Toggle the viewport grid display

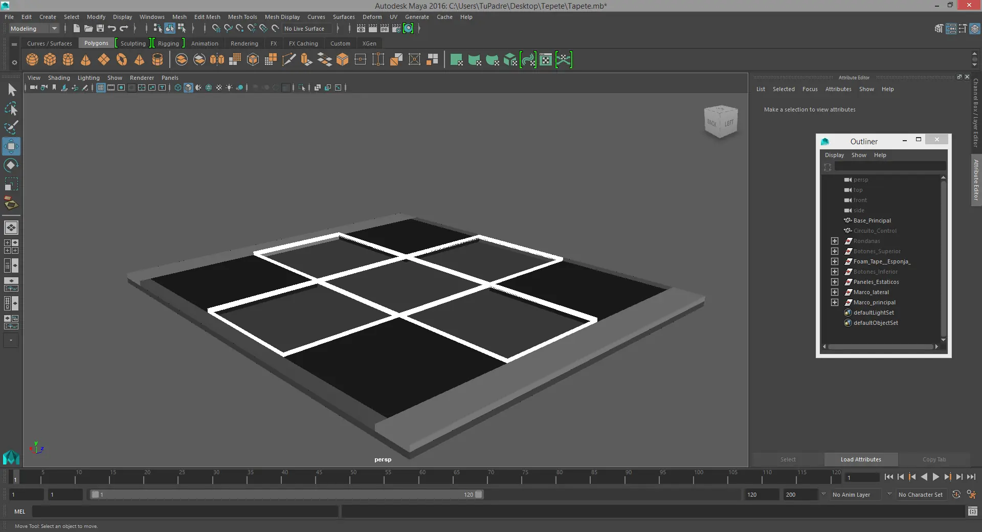(x=101, y=87)
